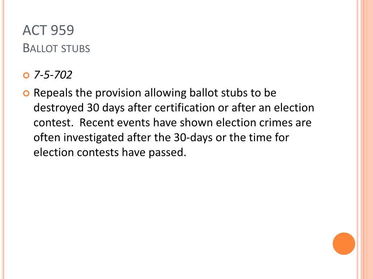Image resolution: width=373 pixels, height=279 pixels.
Task: Click the word certification
Action: point(185,108)
